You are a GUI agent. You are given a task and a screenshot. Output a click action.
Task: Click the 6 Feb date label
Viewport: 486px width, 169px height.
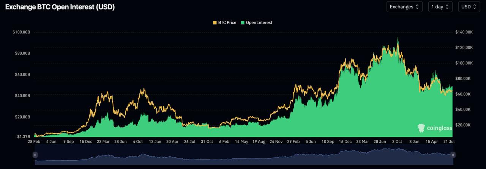coord(224,141)
